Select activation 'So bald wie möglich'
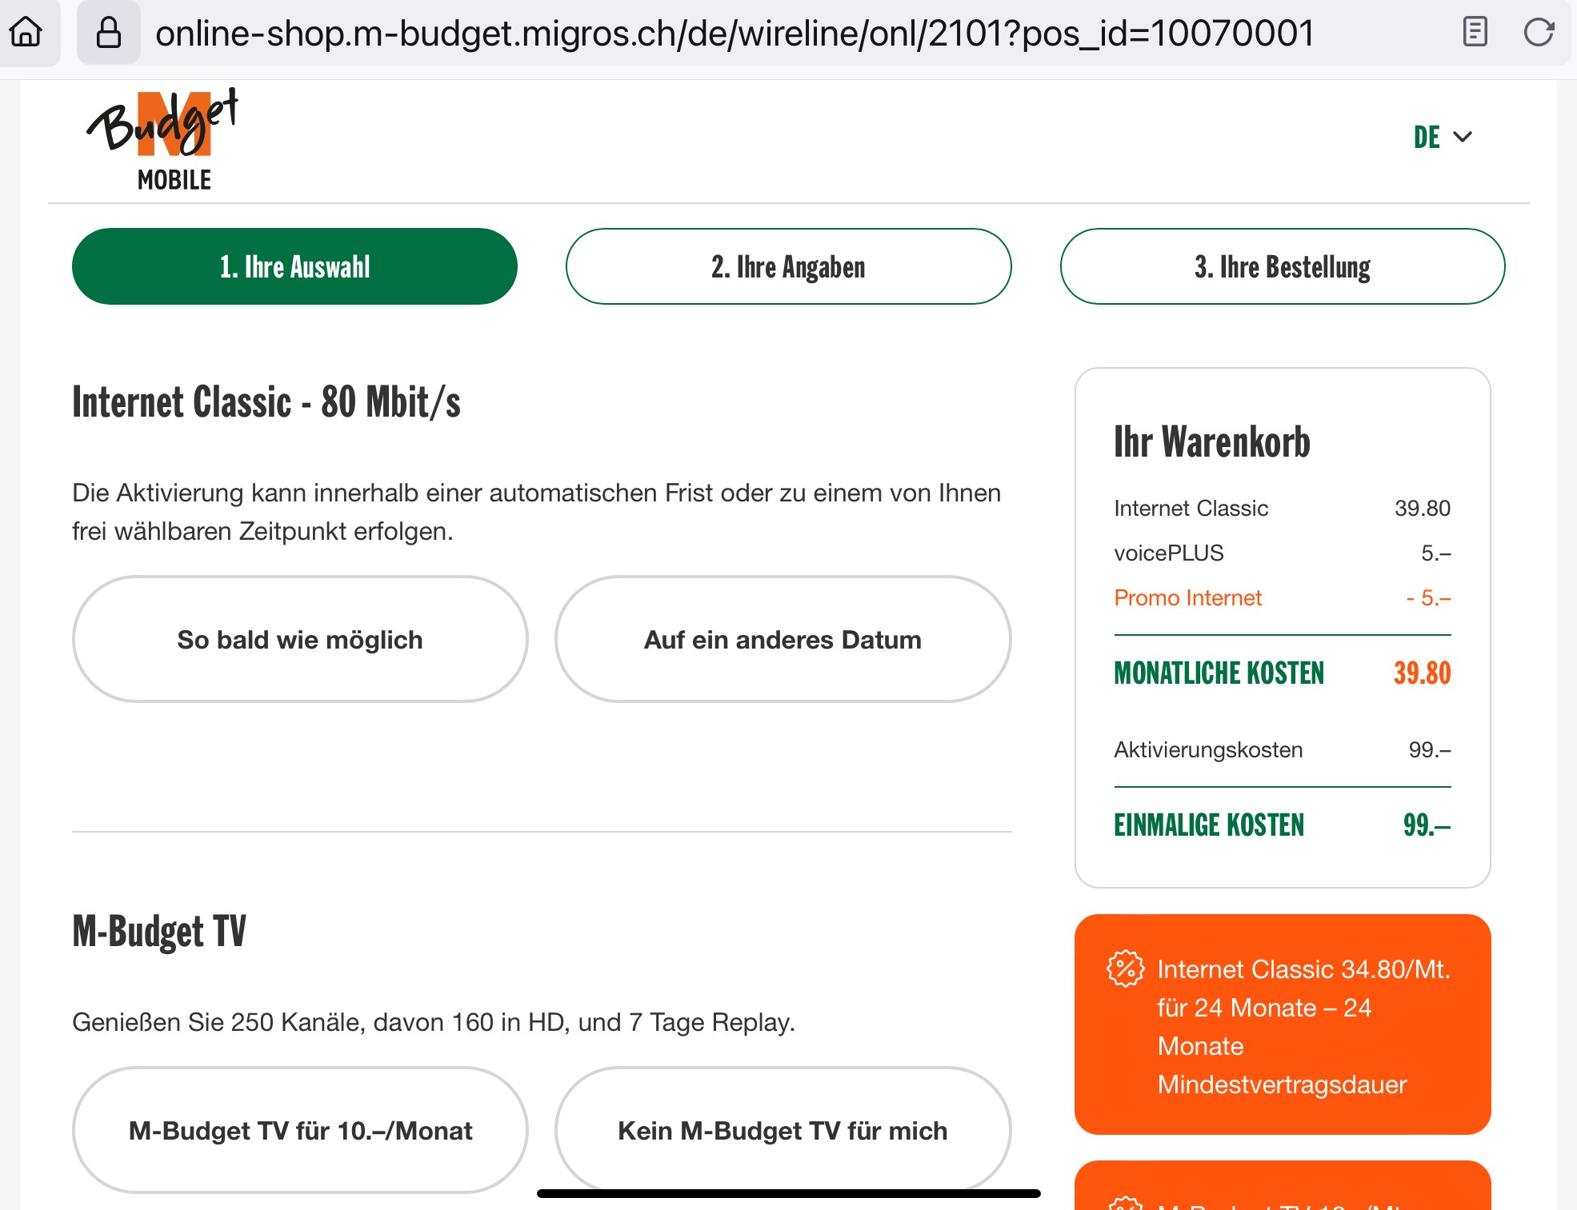 tap(300, 639)
